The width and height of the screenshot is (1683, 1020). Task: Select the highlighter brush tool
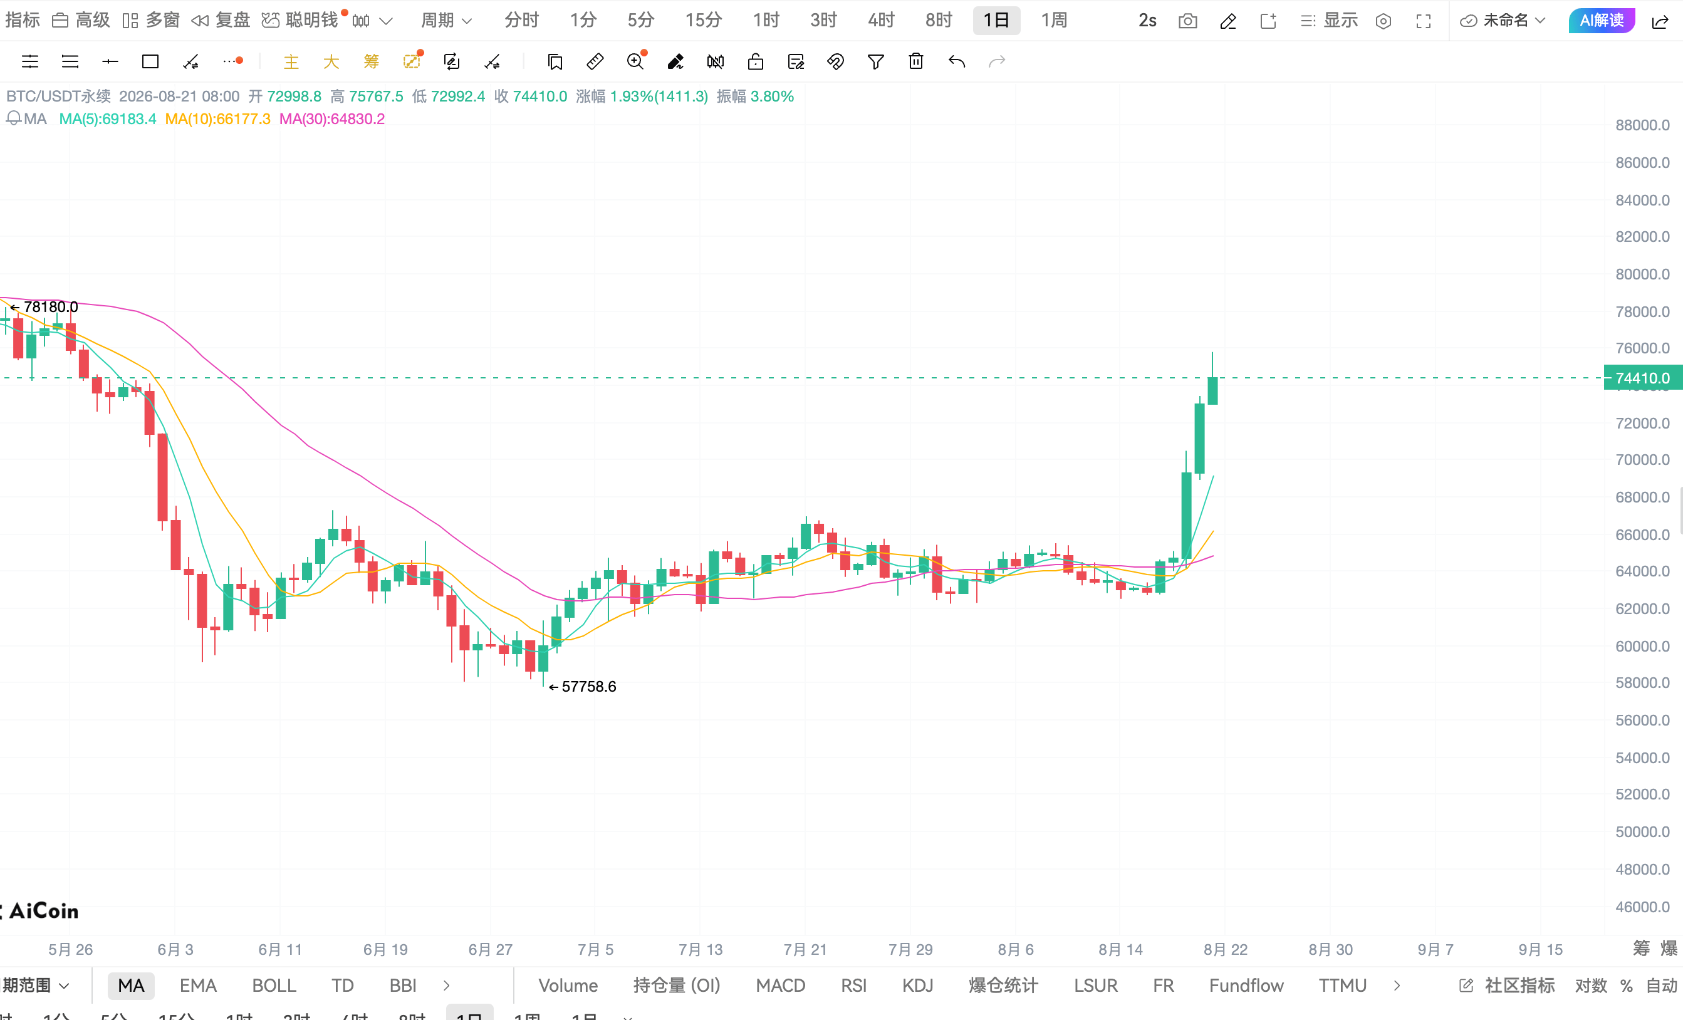(675, 62)
